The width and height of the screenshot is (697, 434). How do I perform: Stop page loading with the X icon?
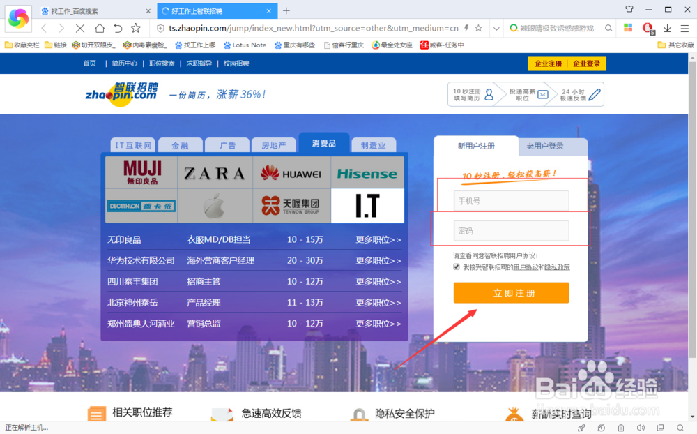click(80, 29)
